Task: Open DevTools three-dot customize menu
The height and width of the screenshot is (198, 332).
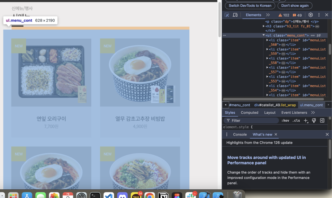Action: click(x=319, y=15)
